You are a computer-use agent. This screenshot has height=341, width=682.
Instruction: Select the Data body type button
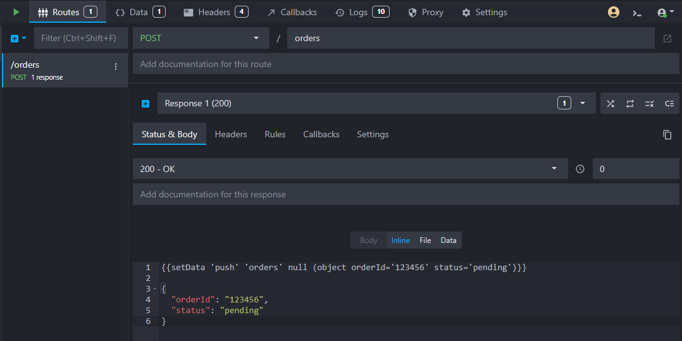point(449,240)
